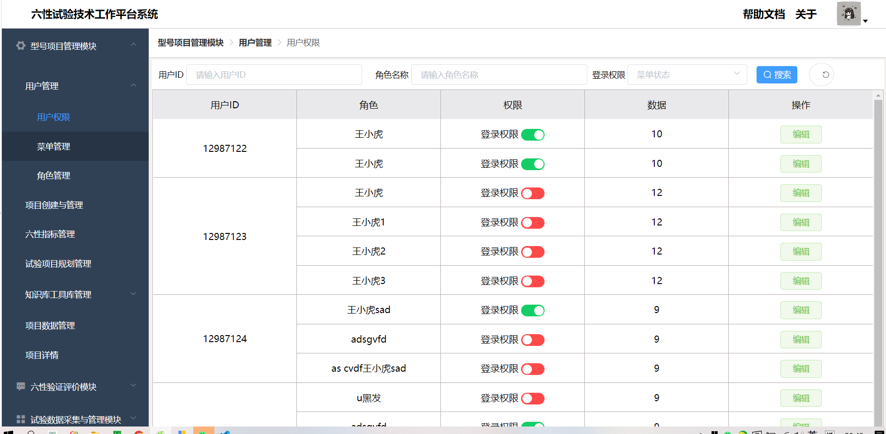Click 编辑 in the as cvdf王小虎sad row

click(801, 369)
